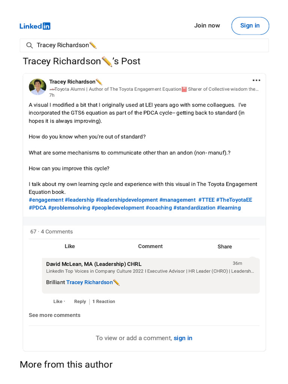View the 1 Reaction on the comment
The width and height of the screenshot is (288, 384).
(x=104, y=301)
